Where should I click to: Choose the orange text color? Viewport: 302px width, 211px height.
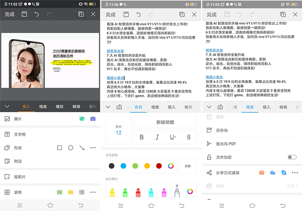pyautogui.click(x=147, y=166)
